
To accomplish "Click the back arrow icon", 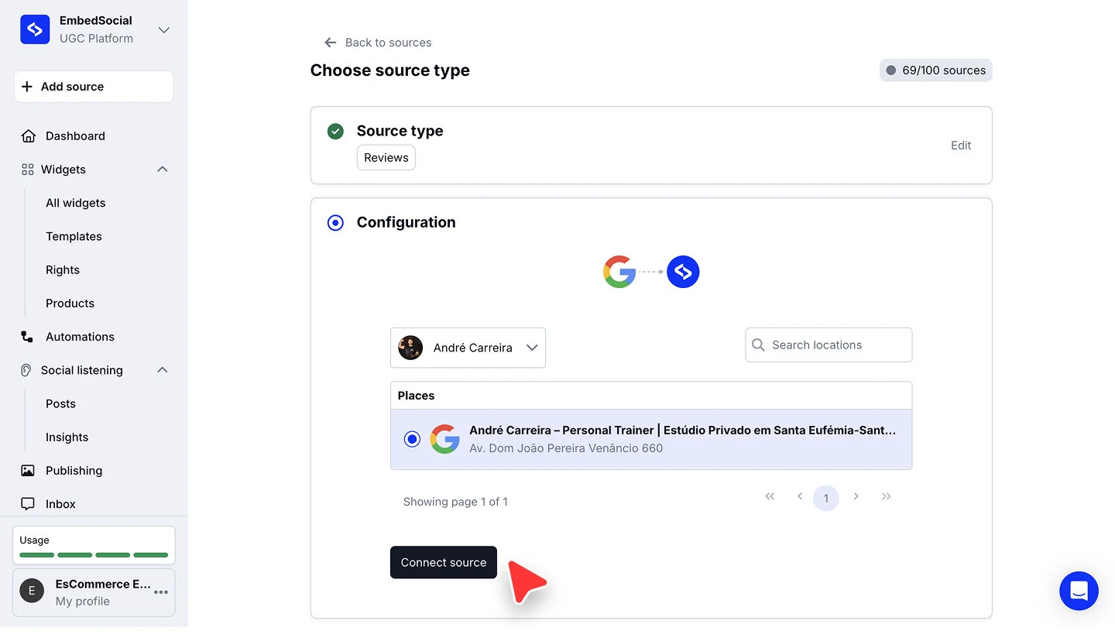I will (x=331, y=43).
